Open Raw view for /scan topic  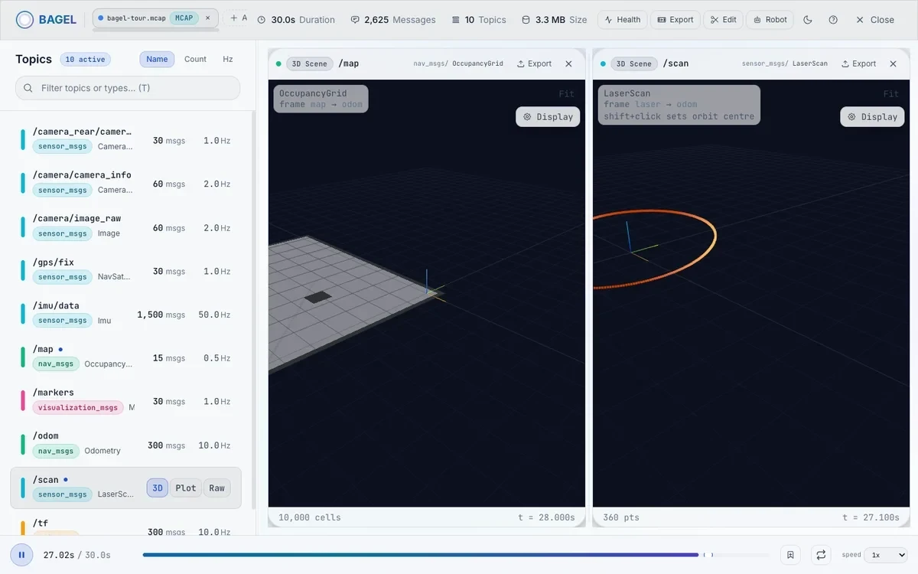[x=217, y=488]
